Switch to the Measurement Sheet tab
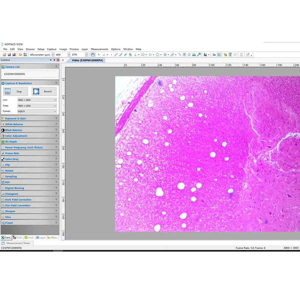Screen dimensions: 300x300 (x=18, y=243)
